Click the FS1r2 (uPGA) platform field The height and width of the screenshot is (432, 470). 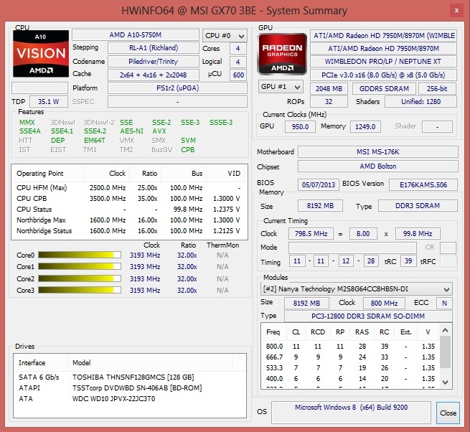point(177,88)
